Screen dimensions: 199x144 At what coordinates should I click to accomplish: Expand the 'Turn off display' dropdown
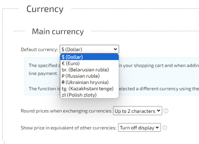click(x=139, y=127)
